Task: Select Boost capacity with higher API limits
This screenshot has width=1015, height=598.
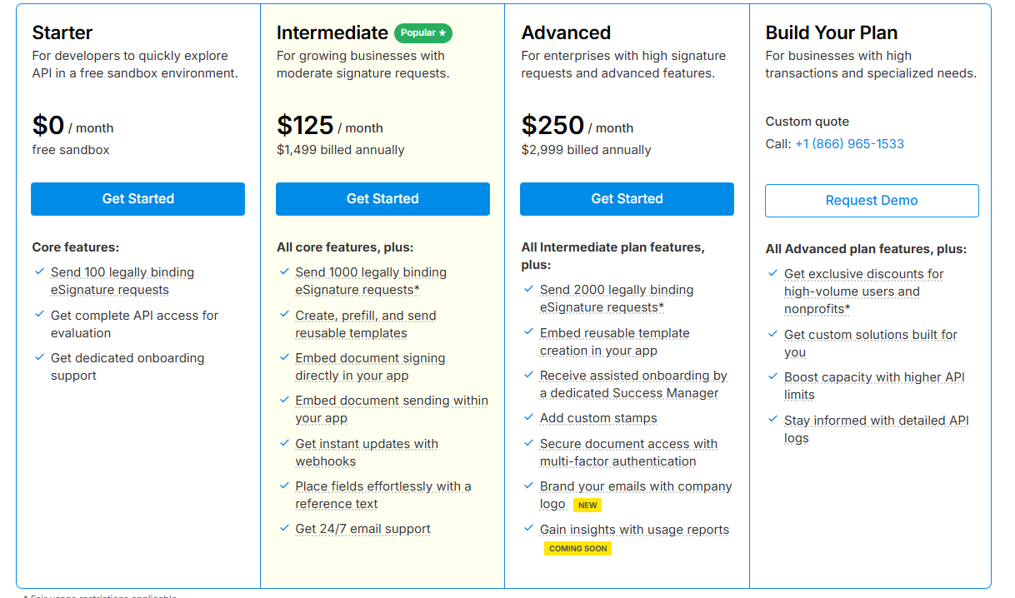Action: 874,386
